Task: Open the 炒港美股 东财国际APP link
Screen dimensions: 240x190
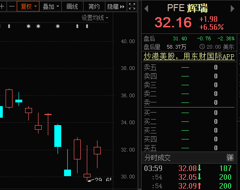Action: tap(189, 56)
